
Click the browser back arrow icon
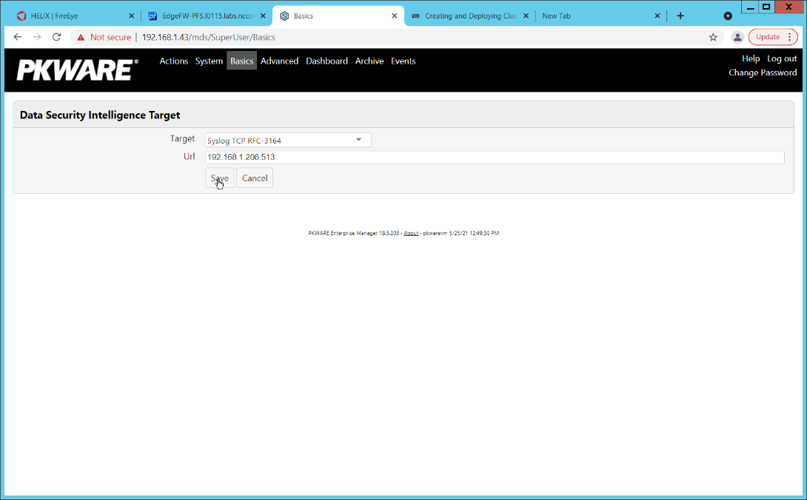[x=18, y=37]
